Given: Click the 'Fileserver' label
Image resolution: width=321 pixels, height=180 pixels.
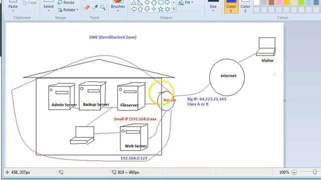Looking at the screenshot, I should (x=129, y=105).
